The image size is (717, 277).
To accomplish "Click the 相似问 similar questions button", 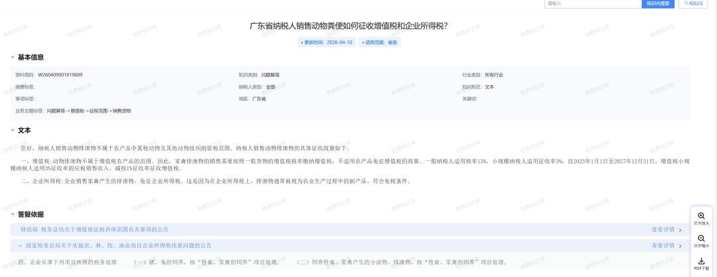I will click(x=692, y=3).
